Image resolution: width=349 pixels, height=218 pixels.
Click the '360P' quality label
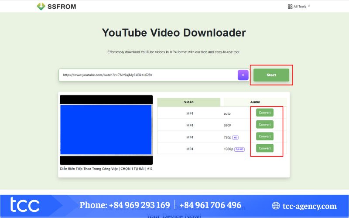(227, 125)
